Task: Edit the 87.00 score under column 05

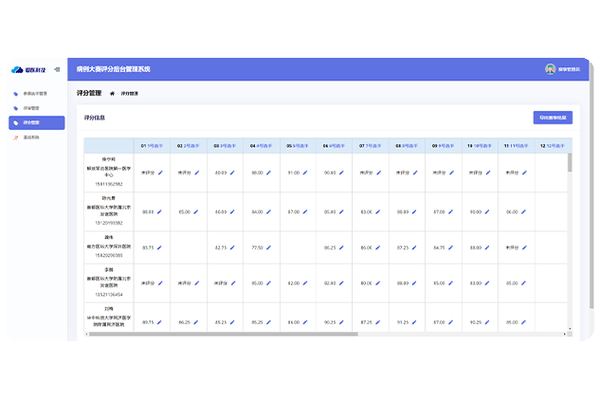Action: (305, 212)
